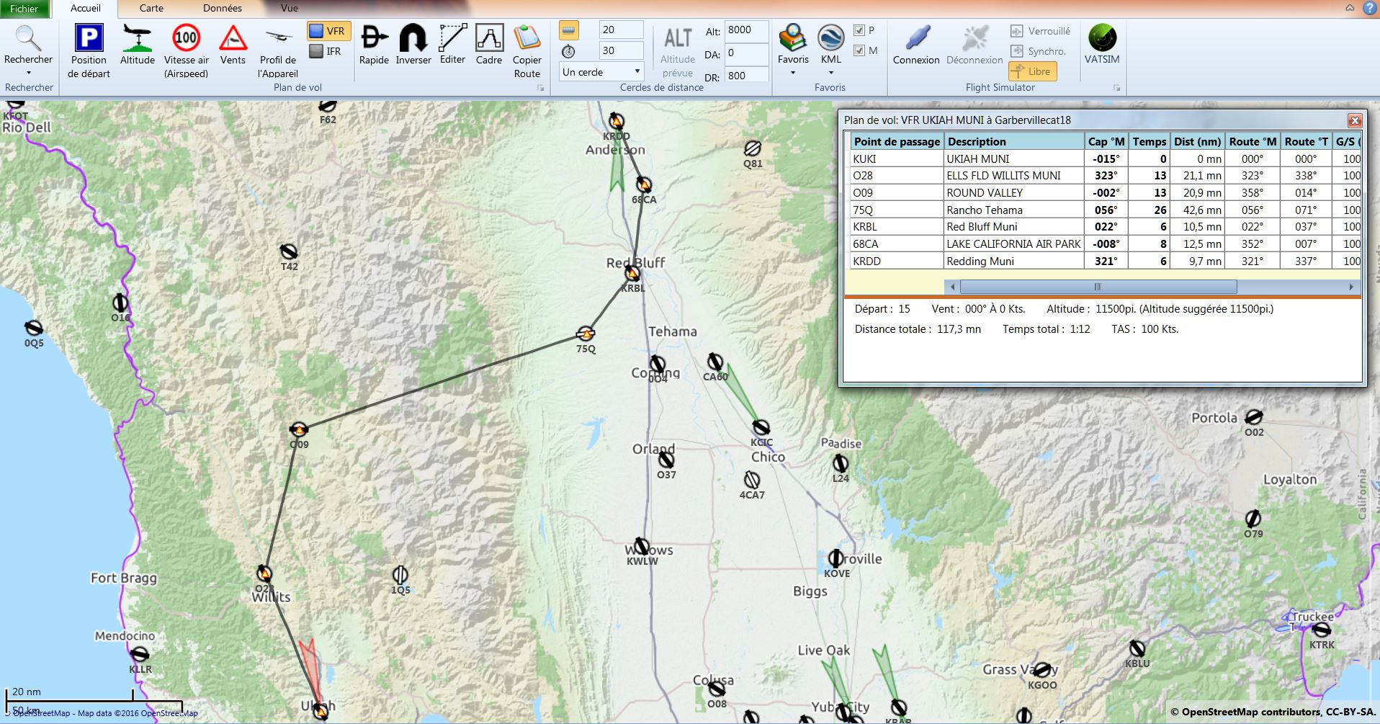Click the scrollbar left arrow in flight plan
Screen dimensions: 1380x724
[x=952, y=287]
